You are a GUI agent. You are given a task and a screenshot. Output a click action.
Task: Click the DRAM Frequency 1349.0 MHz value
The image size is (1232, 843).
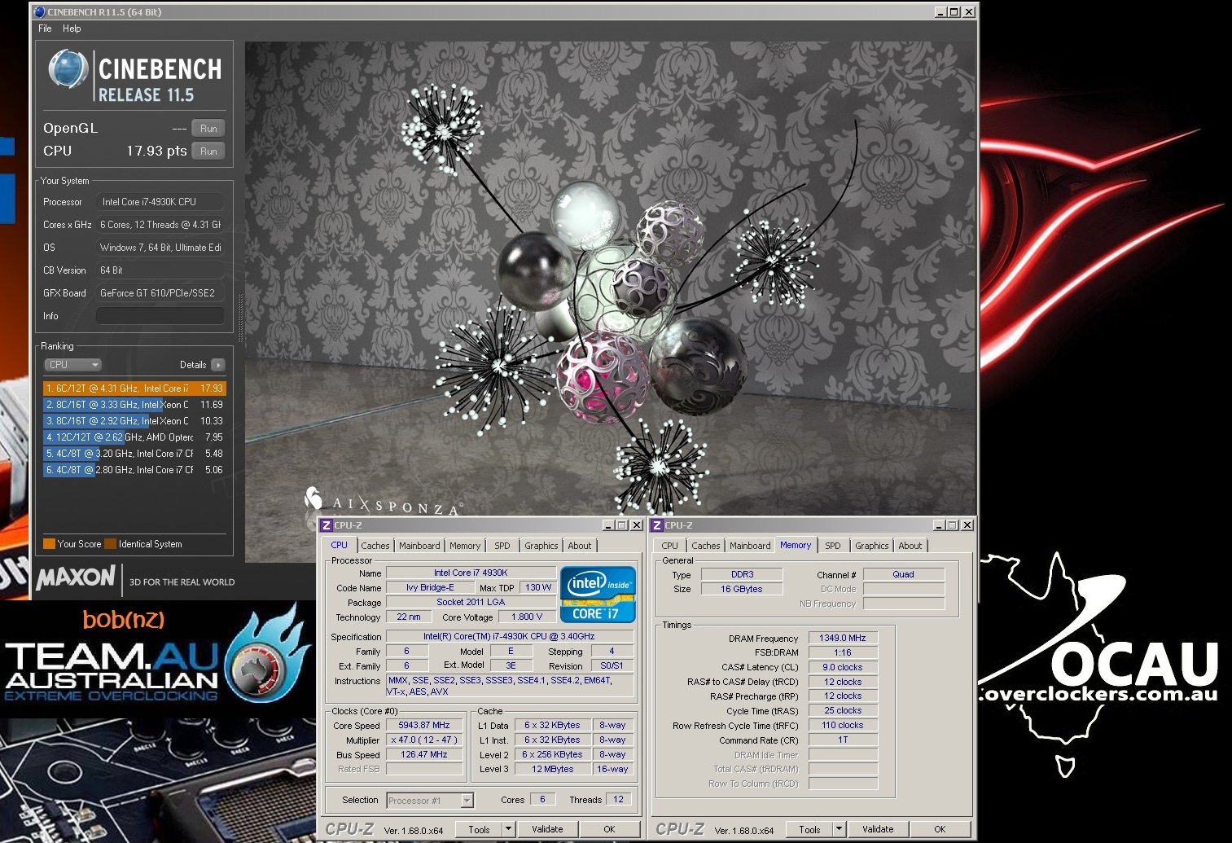pyautogui.click(x=843, y=638)
